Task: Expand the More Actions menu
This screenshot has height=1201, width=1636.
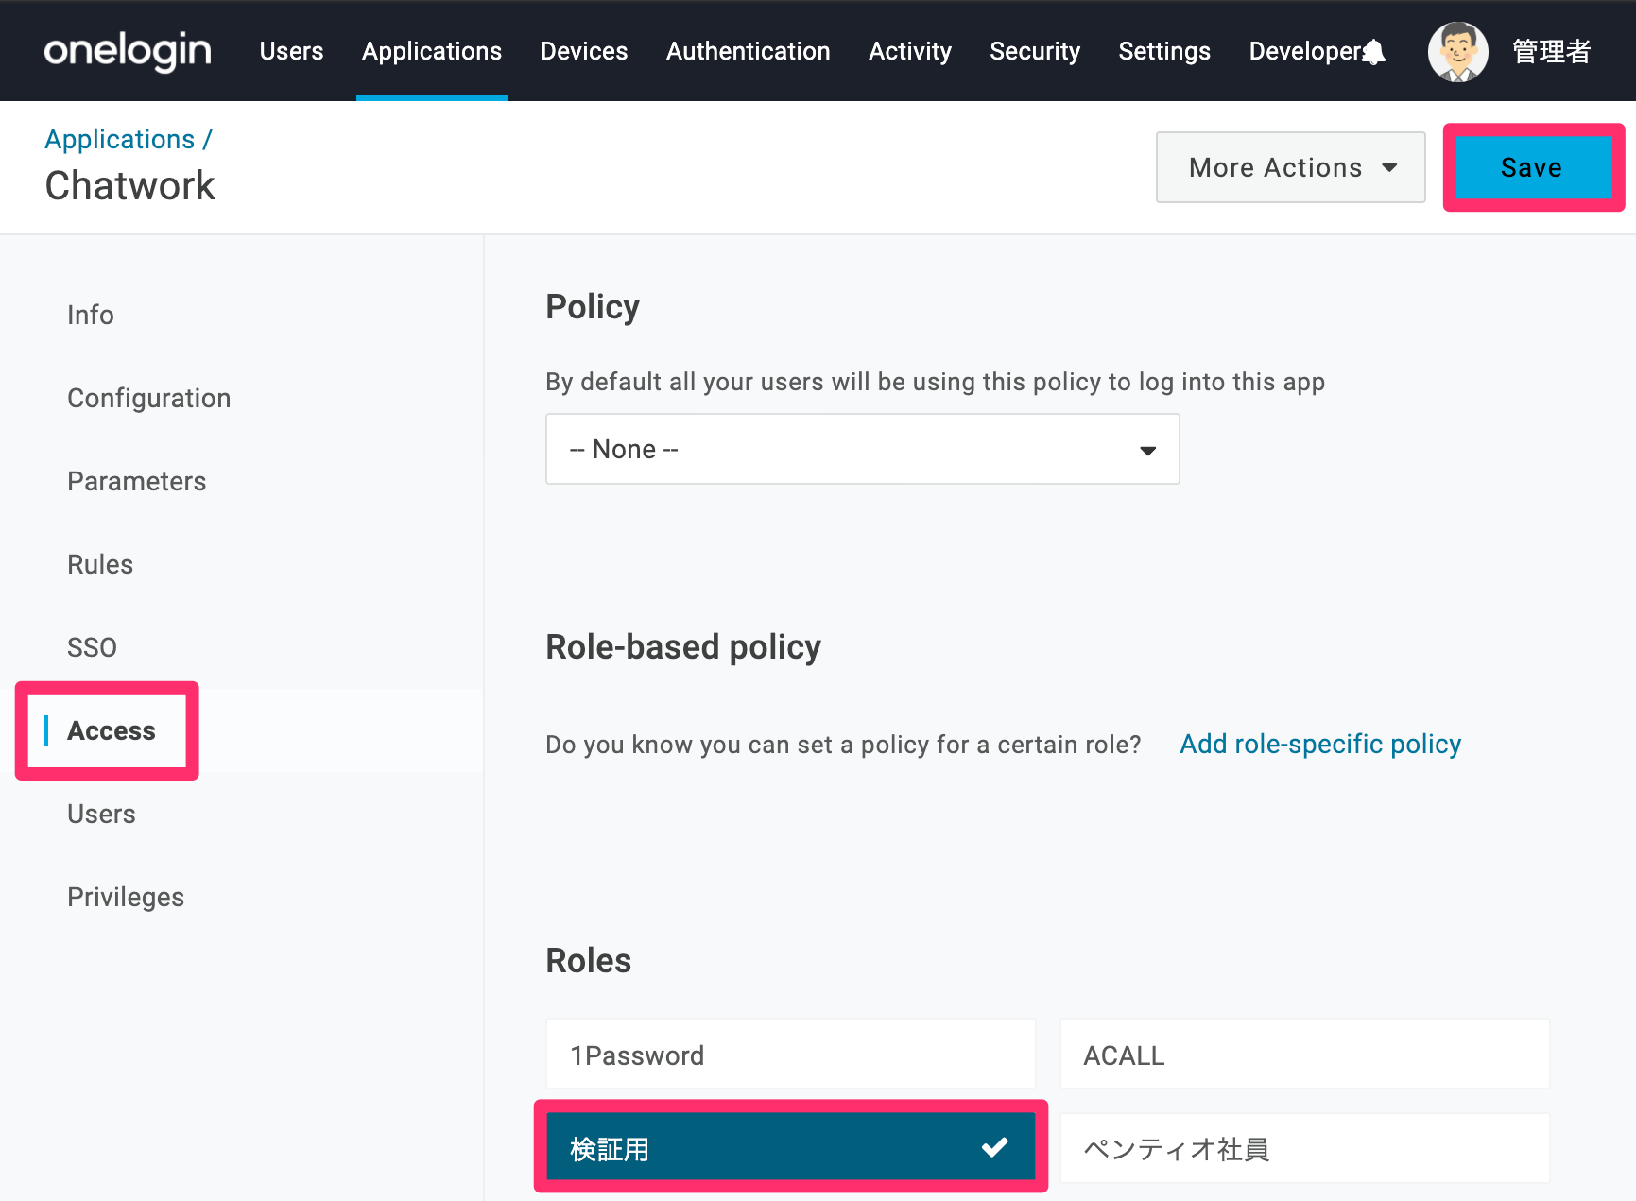Action: tap(1290, 167)
